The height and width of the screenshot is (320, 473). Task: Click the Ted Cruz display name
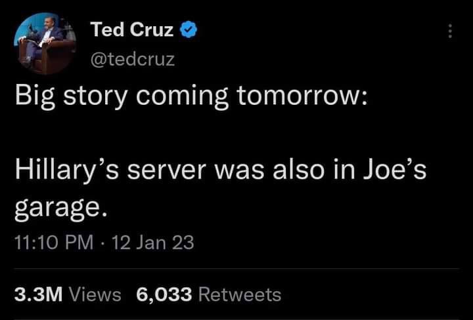pyautogui.click(x=131, y=30)
